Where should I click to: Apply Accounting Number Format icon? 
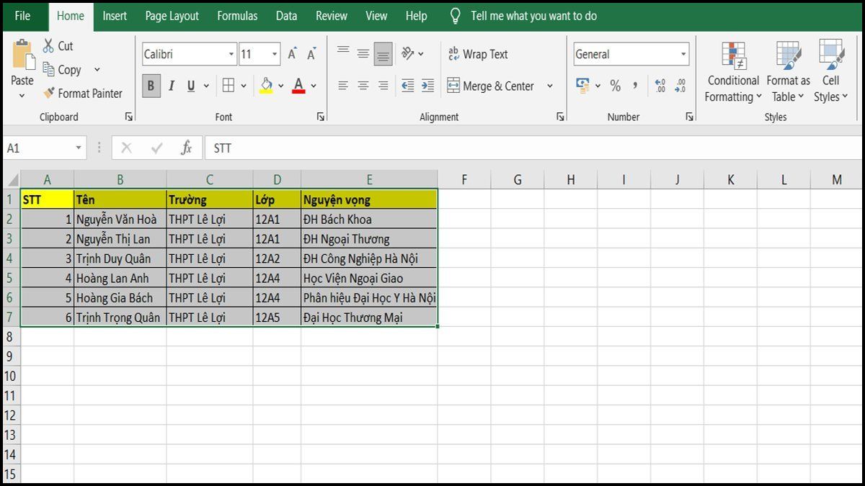(x=583, y=86)
